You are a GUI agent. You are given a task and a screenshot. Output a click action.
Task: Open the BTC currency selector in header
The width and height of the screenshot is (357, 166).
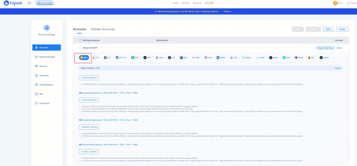tap(338, 3)
